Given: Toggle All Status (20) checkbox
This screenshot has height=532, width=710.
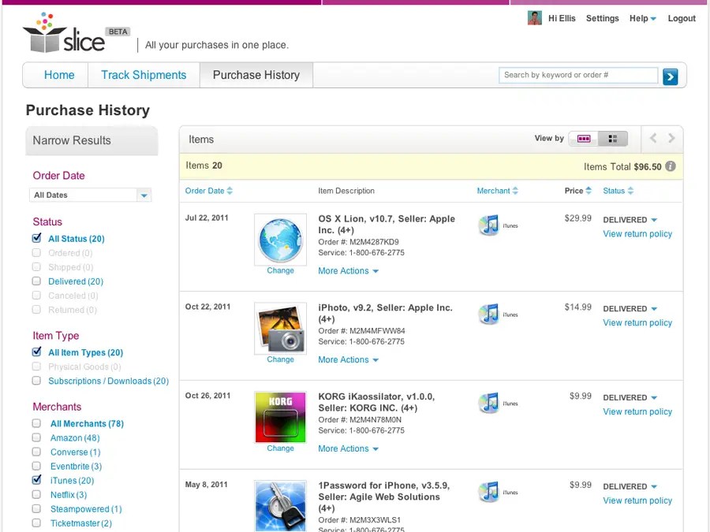Looking at the screenshot, I should [36, 238].
